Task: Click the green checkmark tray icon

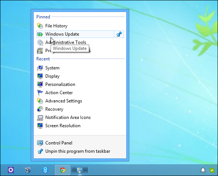Action: point(212,170)
